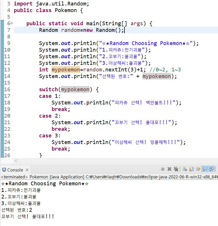Click the '//0~2, 1~3' comment

(x=165, y=70)
